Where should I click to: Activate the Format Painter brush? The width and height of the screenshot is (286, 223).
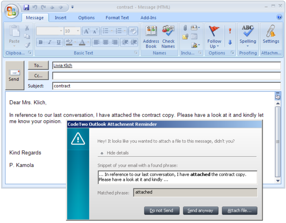click(x=27, y=45)
